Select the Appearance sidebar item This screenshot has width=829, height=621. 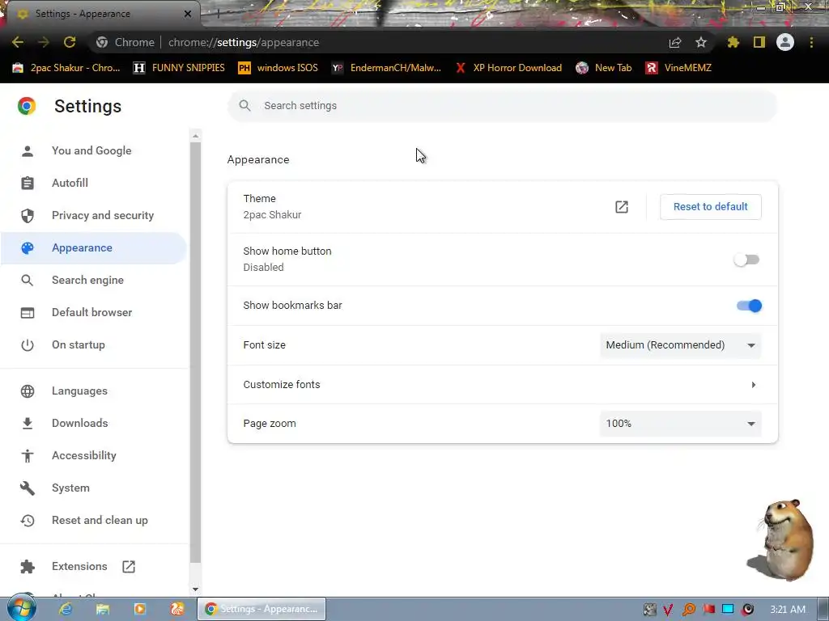click(93, 247)
